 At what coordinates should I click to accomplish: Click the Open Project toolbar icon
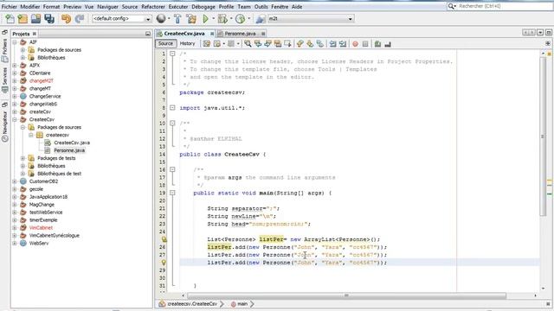click(x=35, y=19)
